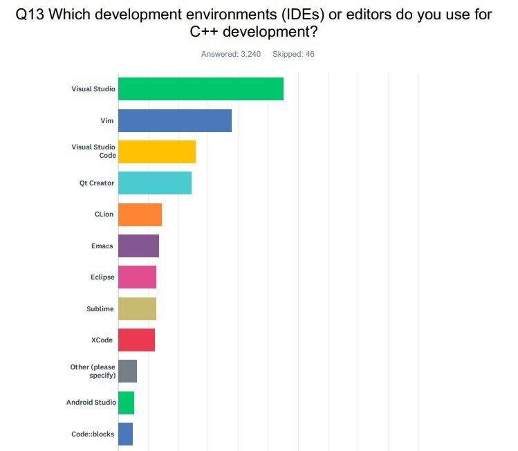Click the blue Code::blocks bar
Screen dimensions: 518x451
click(126, 434)
